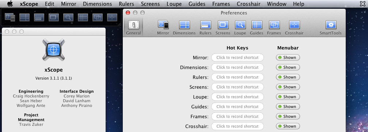
Task: Click the name Travis Zuker
Action: tap(31, 124)
